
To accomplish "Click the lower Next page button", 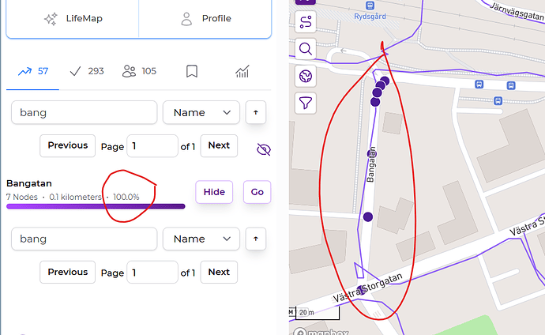I will [x=219, y=272].
